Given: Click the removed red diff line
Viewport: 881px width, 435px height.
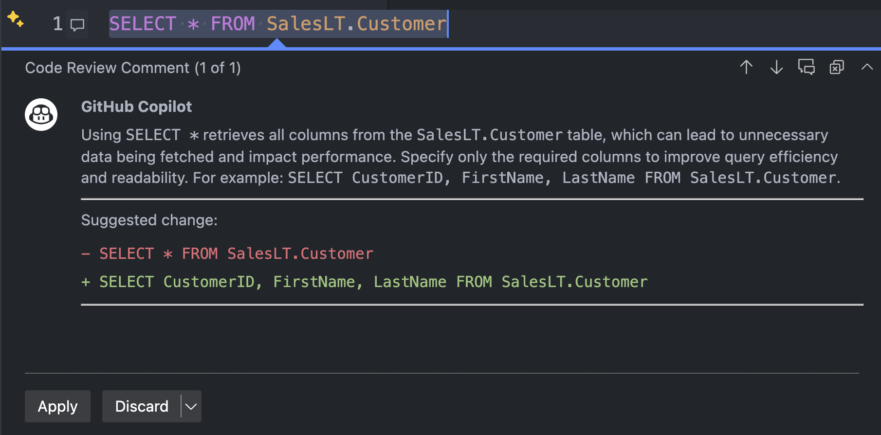Looking at the screenshot, I should 227,253.
